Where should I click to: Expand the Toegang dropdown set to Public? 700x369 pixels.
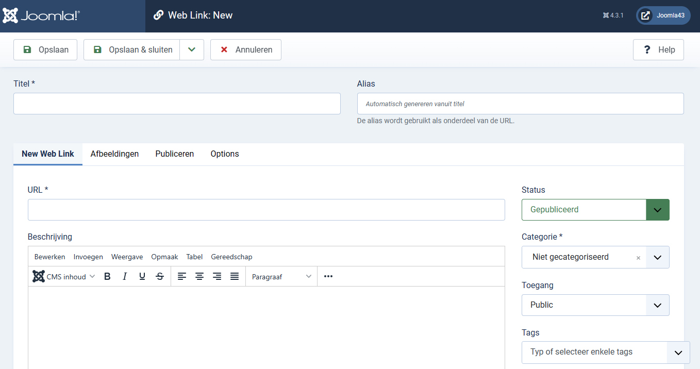[595, 305]
